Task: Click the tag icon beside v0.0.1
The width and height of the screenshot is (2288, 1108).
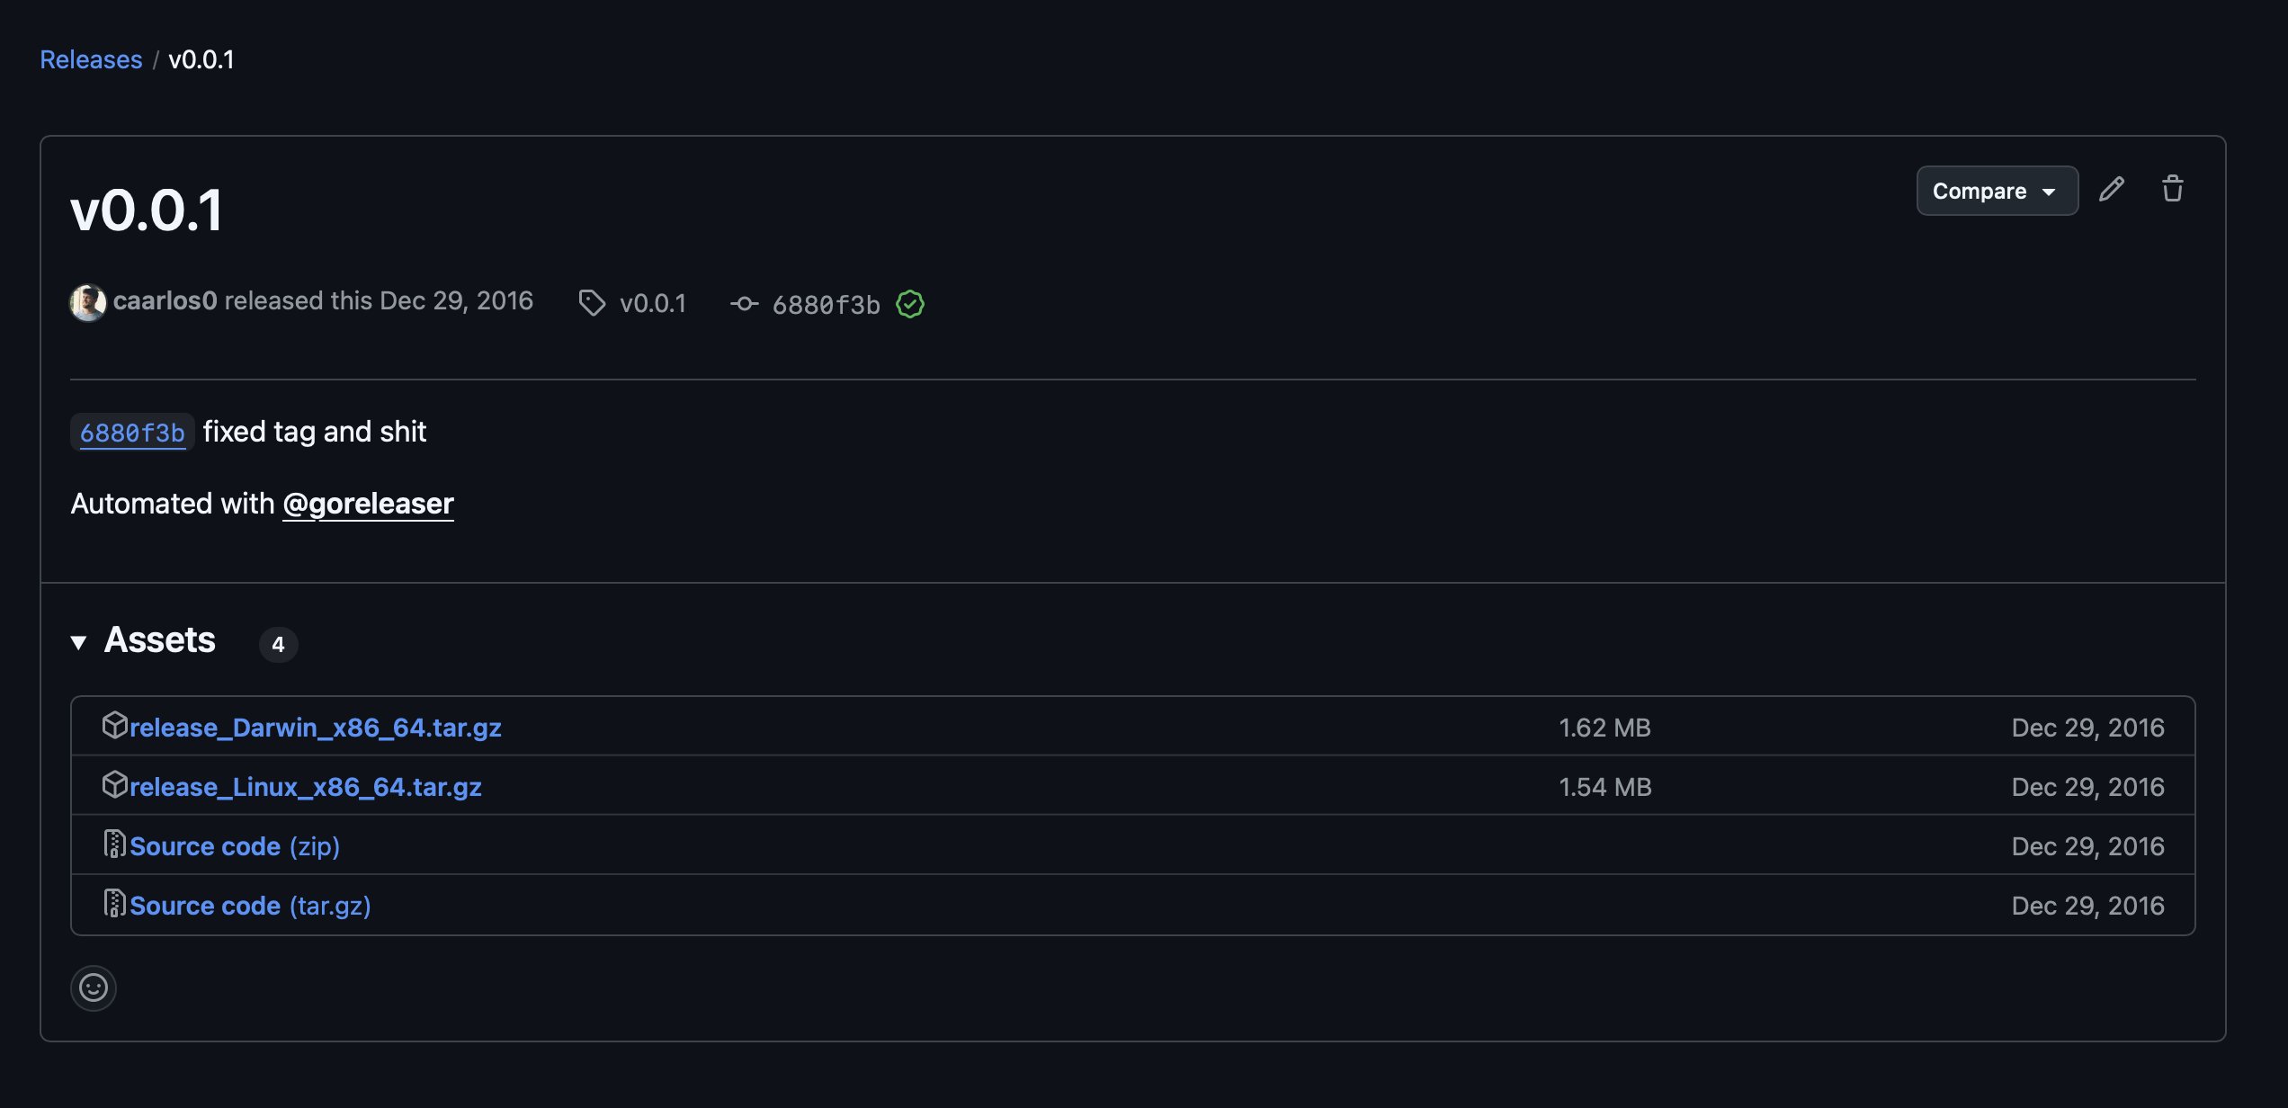Action: click(x=591, y=303)
